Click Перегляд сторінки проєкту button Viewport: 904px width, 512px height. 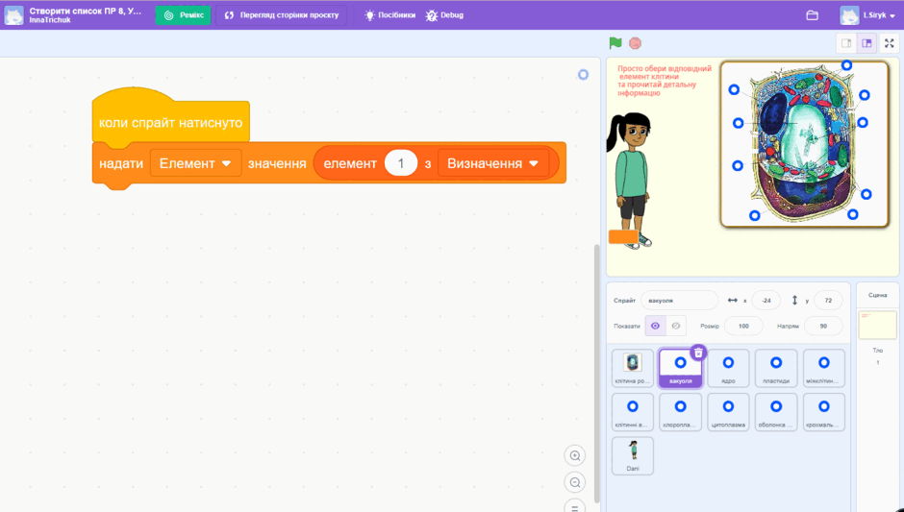point(282,15)
